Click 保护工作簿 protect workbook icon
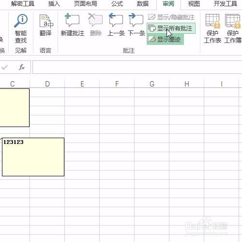The image size is (242, 242). point(233,28)
